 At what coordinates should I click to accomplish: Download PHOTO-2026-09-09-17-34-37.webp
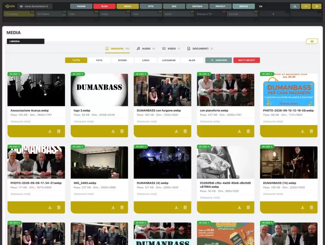click(x=50, y=208)
